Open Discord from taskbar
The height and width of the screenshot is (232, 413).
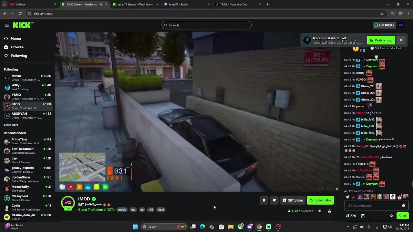(250, 227)
